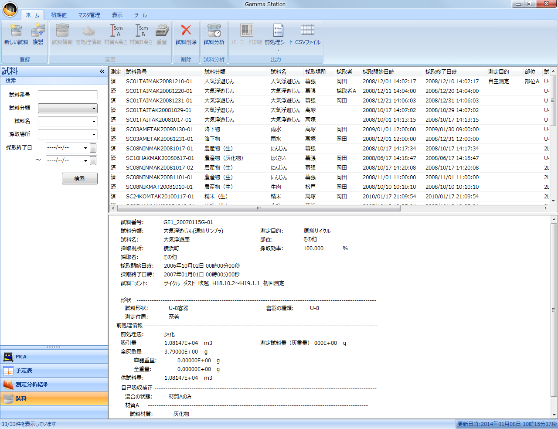Open 測定分析結果 navigation item

(54, 385)
